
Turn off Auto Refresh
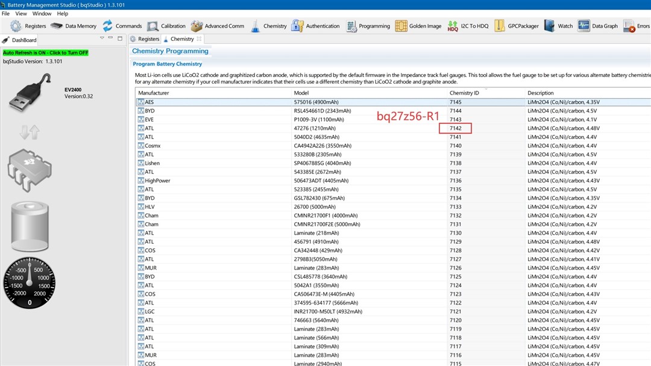[46, 52]
